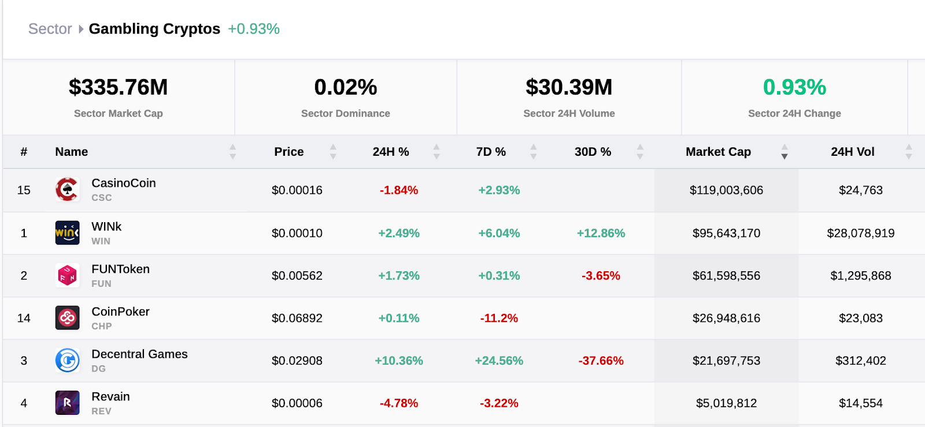Select the Name column header
The width and height of the screenshot is (925, 427).
tap(72, 152)
